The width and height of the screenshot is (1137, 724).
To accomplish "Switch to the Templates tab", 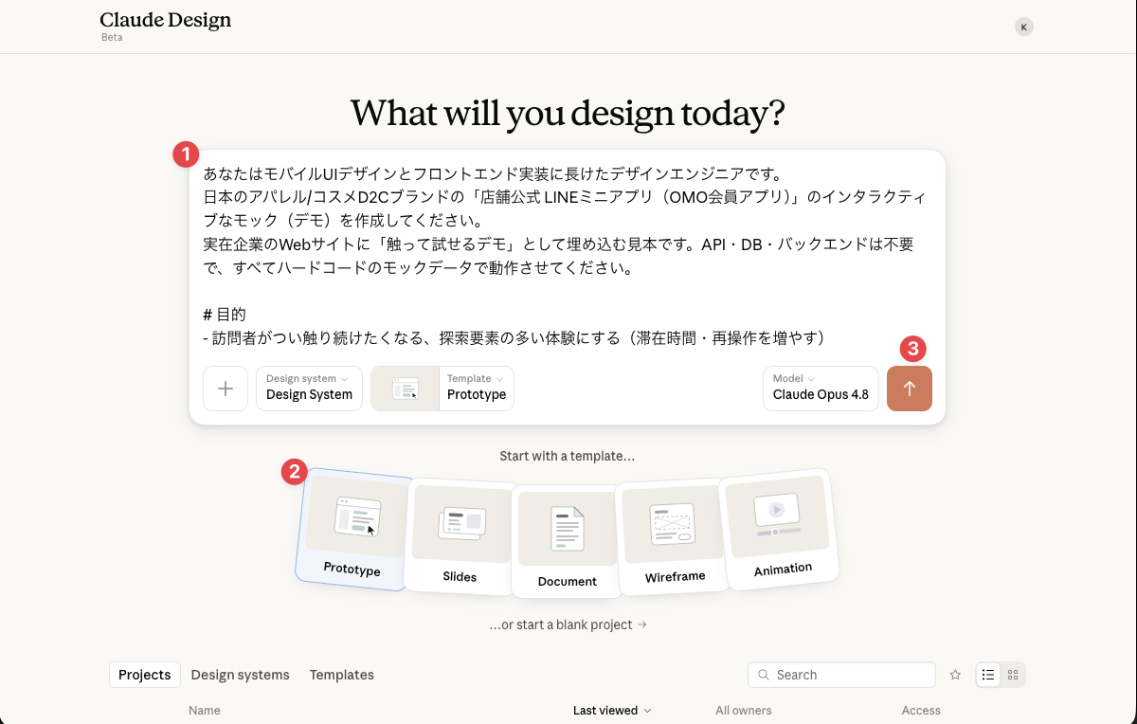I will 342,675.
